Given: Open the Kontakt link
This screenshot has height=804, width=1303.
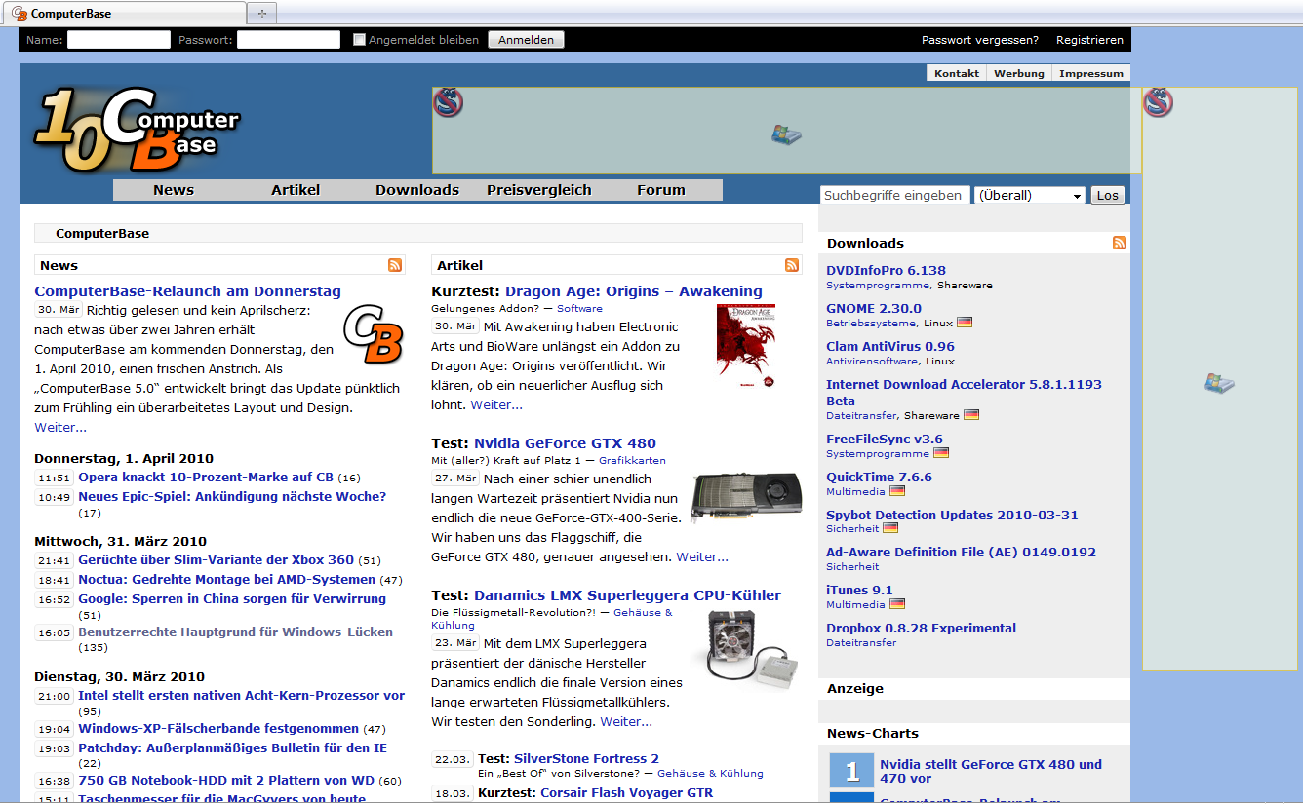Looking at the screenshot, I should pyautogui.click(x=957, y=73).
